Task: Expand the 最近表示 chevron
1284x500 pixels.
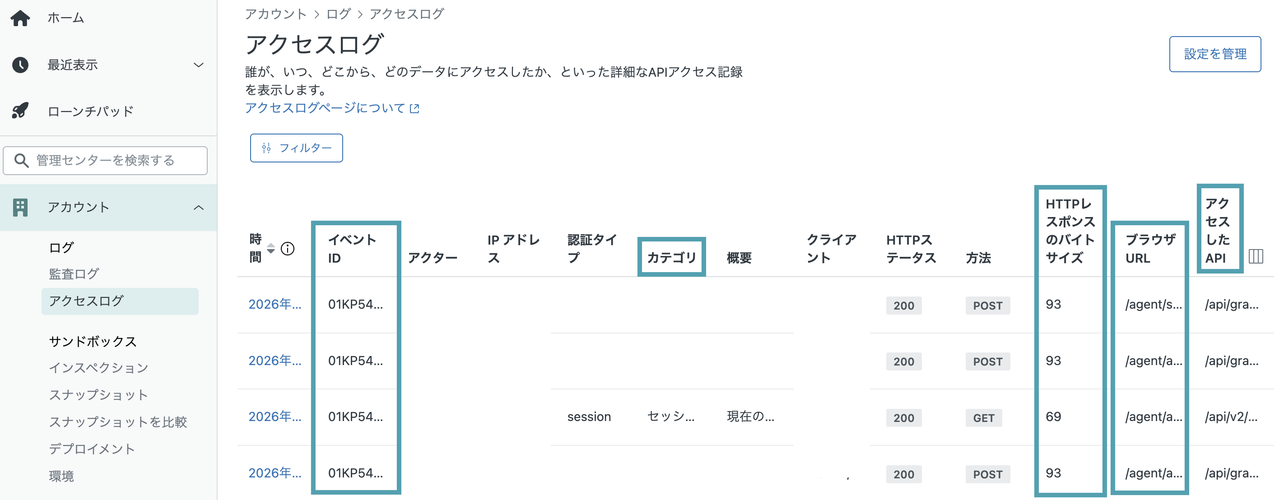Action: (x=198, y=65)
